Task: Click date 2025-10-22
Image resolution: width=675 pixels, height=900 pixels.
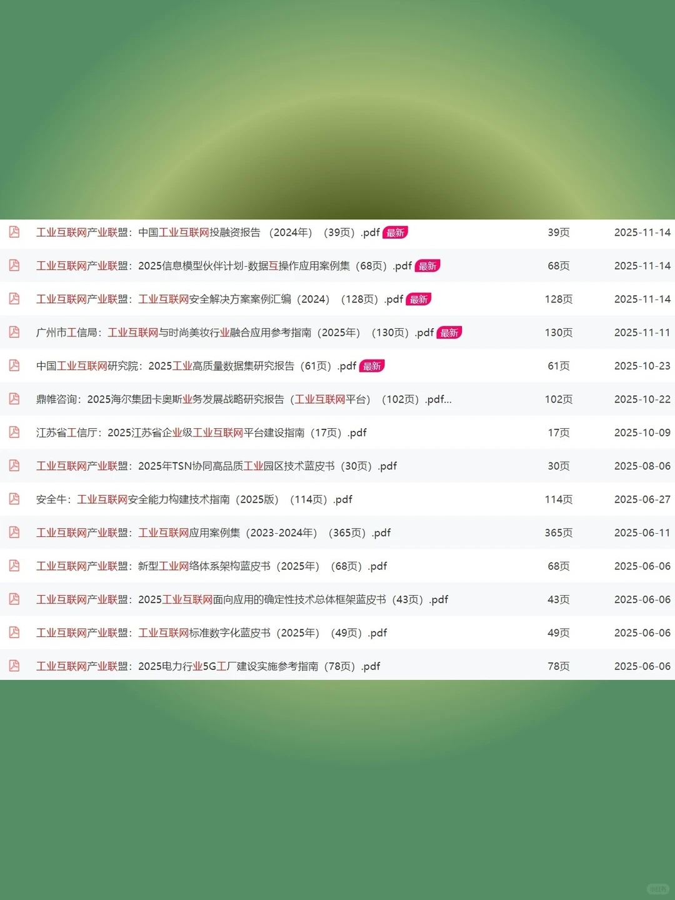Action: pos(642,399)
